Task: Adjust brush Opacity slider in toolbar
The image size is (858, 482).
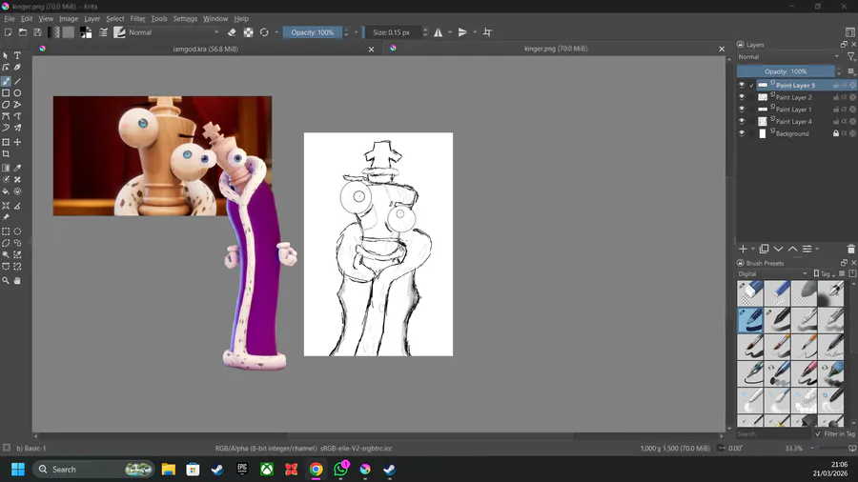Action: [x=313, y=32]
